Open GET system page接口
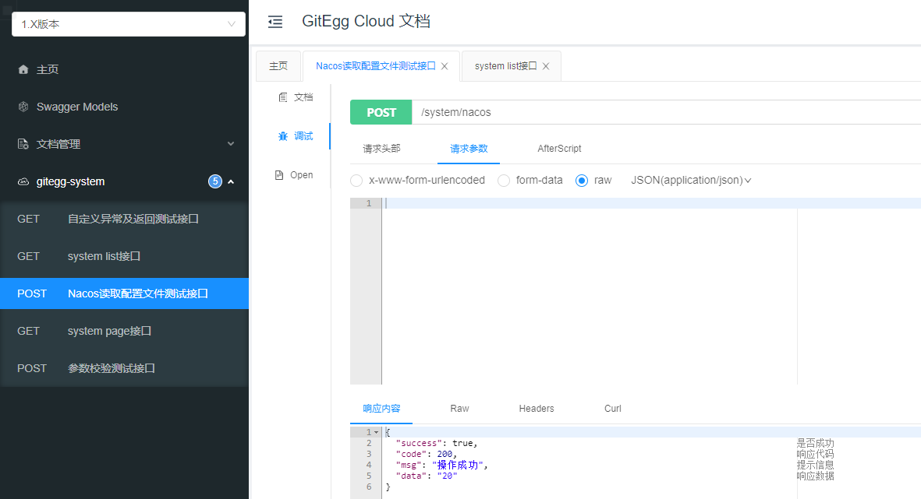 point(125,331)
